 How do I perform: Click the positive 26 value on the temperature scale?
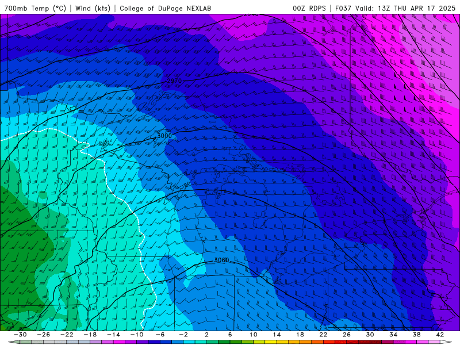(347, 335)
